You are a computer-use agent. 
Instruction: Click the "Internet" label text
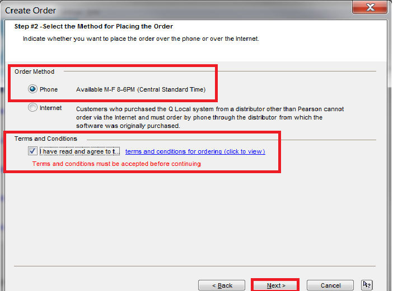51,108
